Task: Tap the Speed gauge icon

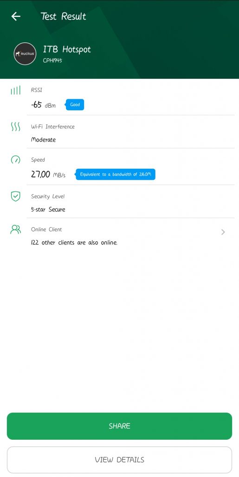Action: pos(15,159)
